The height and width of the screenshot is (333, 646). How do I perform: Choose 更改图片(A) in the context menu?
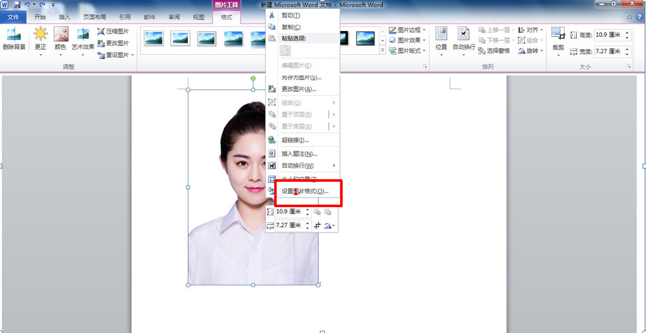(x=303, y=89)
